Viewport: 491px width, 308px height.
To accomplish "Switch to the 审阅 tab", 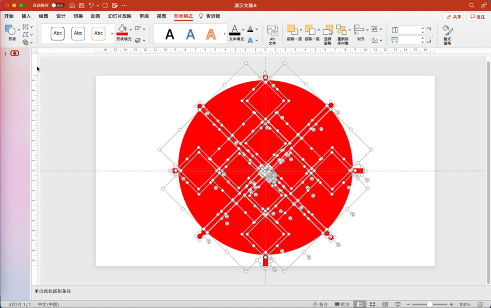I will (x=144, y=16).
